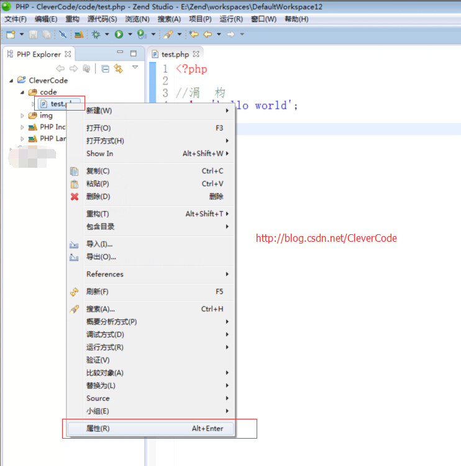Choose 重构(T) in the context menu
Image resolution: width=461 pixels, height=466 pixels.
[151, 214]
